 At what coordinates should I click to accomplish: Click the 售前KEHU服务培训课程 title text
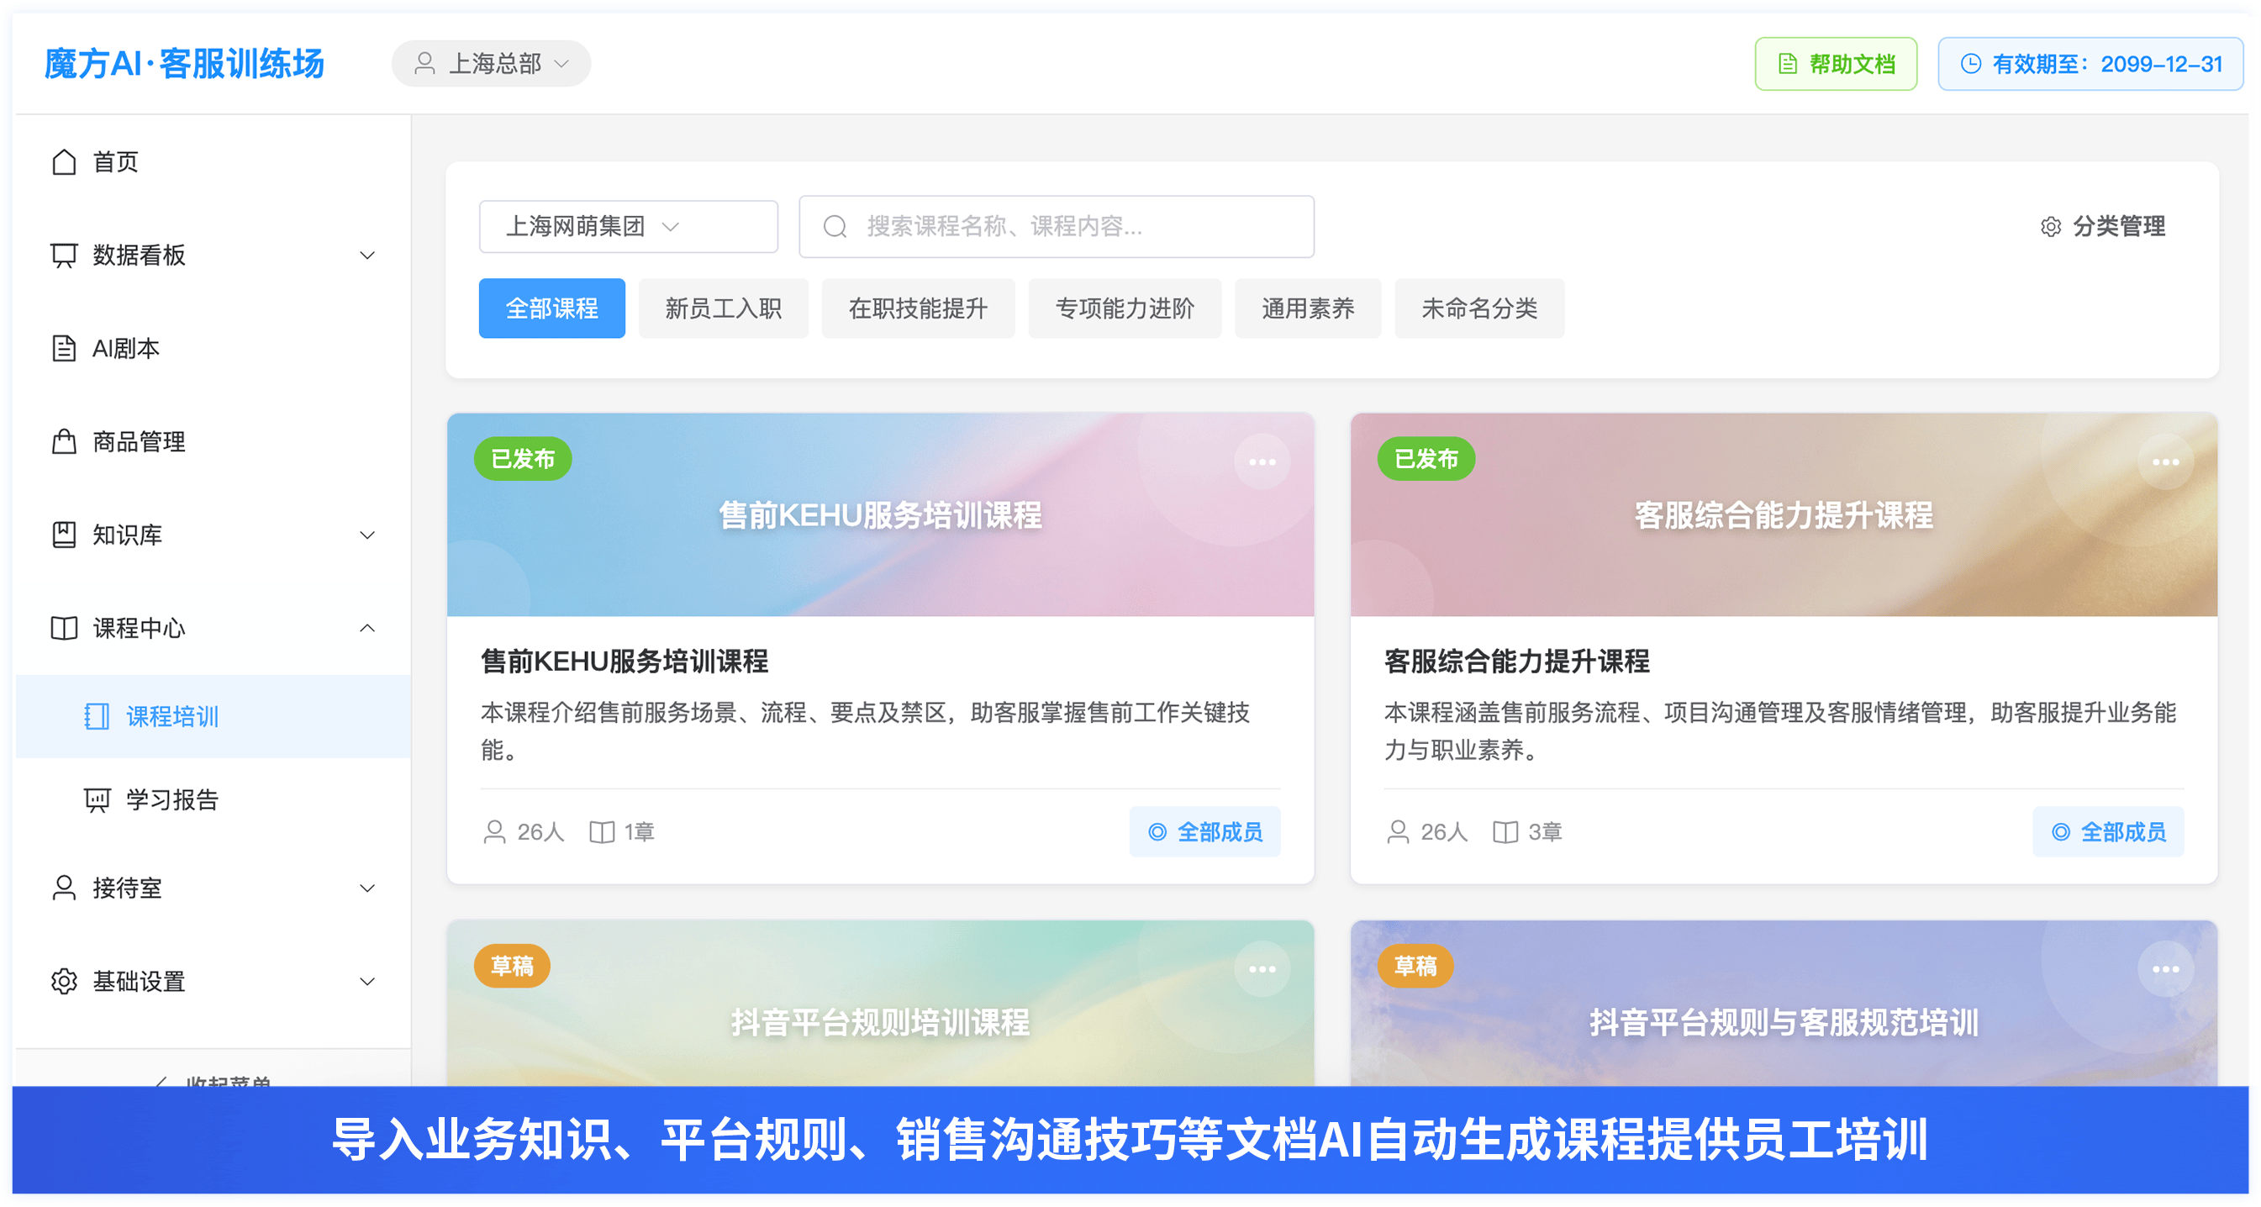click(624, 661)
